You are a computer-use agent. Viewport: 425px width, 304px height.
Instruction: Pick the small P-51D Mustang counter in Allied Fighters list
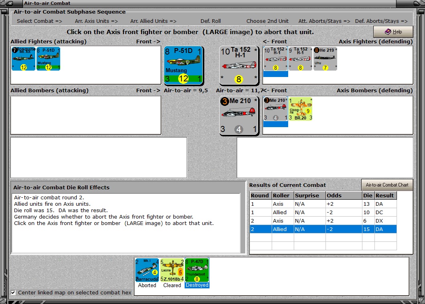(48, 59)
